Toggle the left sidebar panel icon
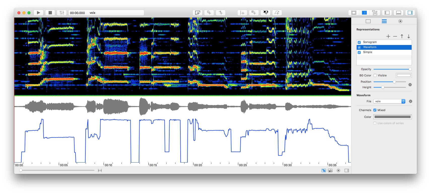 387,13
